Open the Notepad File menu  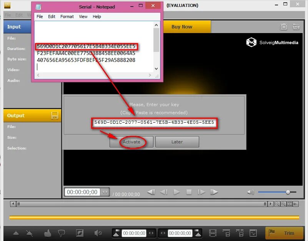[x=40, y=17]
